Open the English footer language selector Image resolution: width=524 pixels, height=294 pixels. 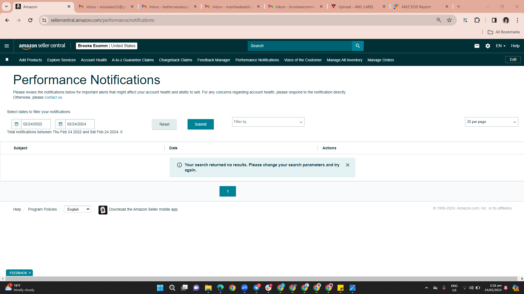[x=78, y=209]
